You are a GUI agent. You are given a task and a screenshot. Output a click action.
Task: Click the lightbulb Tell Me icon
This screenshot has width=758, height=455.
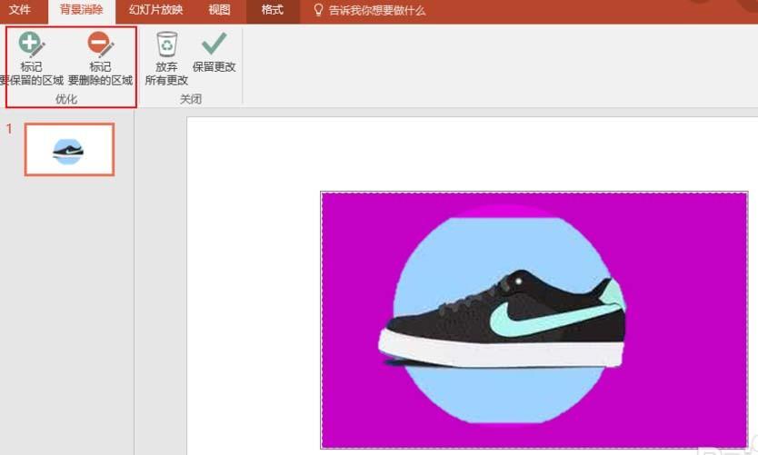click(x=318, y=10)
